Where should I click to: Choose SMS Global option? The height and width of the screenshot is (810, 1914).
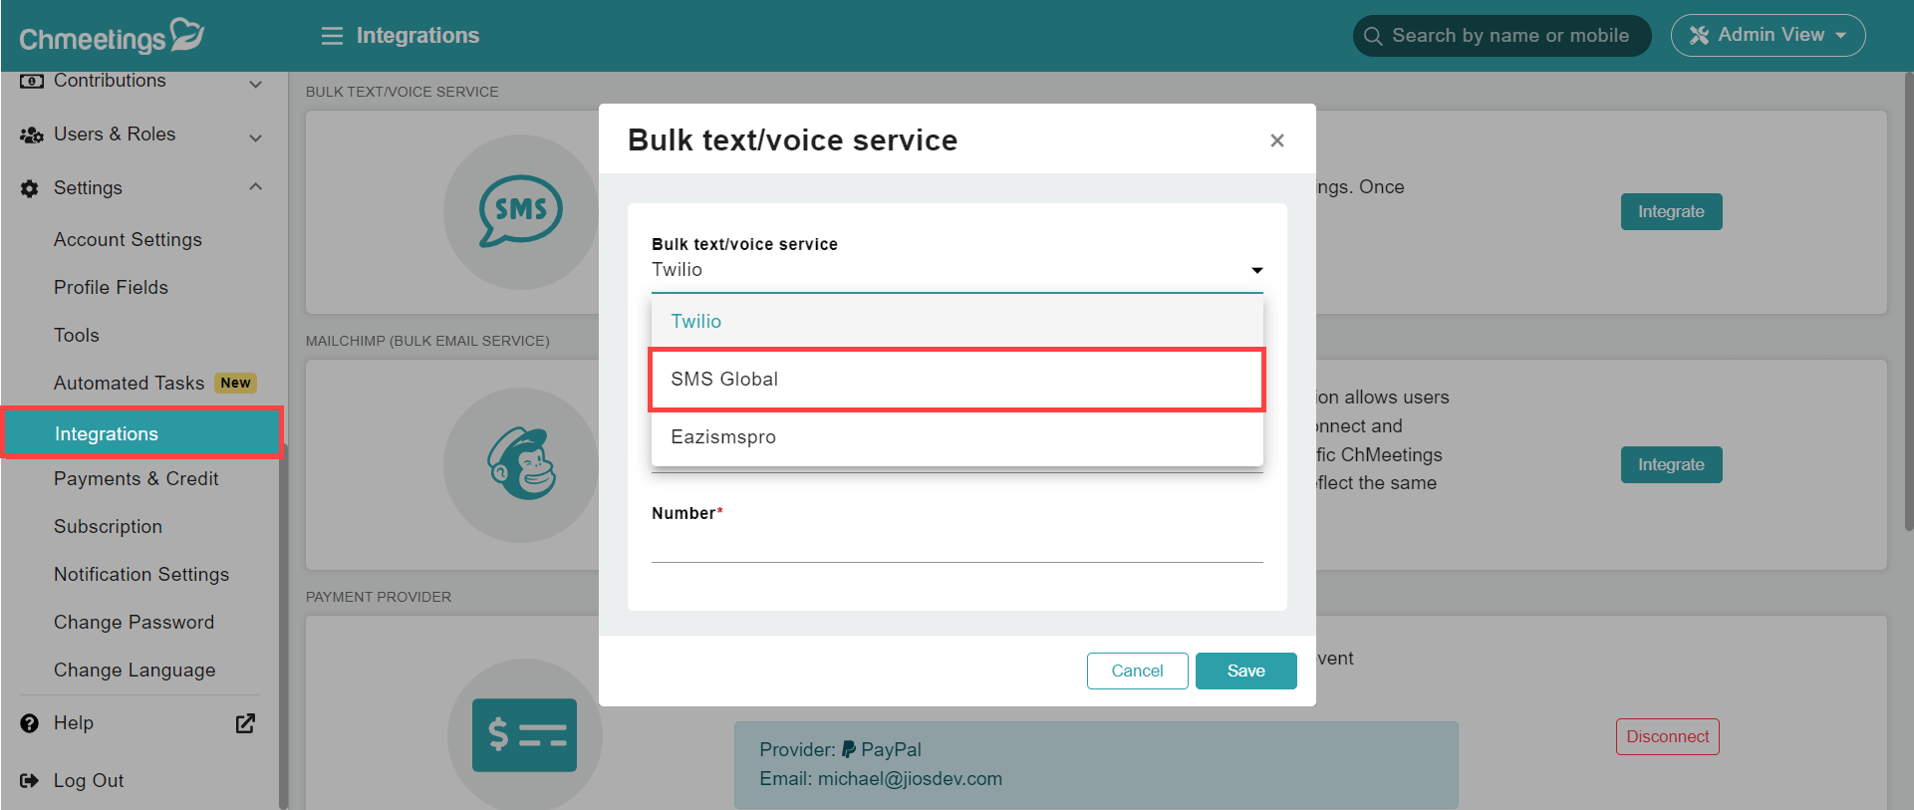click(x=957, y=380)
